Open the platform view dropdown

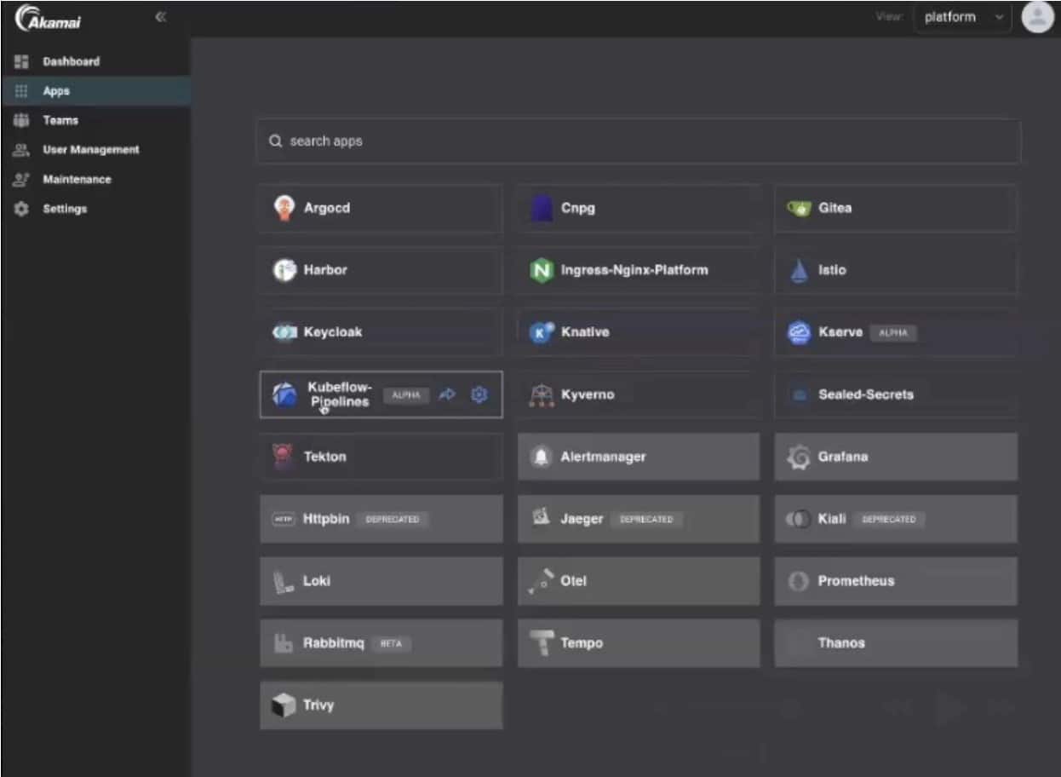962,17
